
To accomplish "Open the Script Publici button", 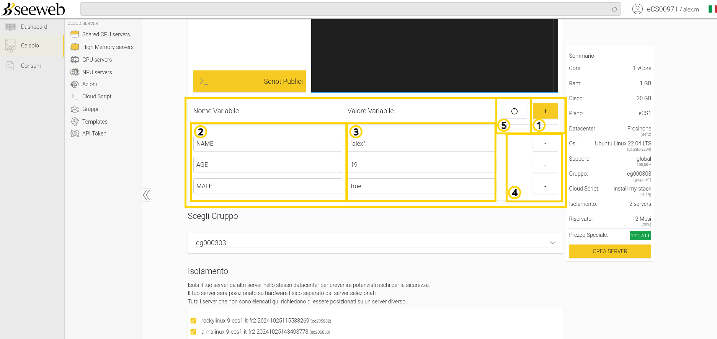I will (x=250, y=81).
